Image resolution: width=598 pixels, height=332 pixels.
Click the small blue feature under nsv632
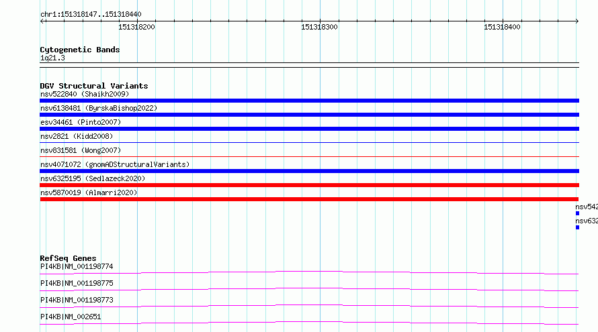(x=577, y=227)
